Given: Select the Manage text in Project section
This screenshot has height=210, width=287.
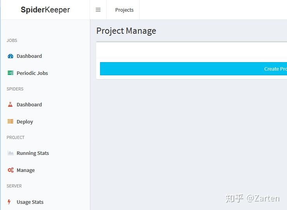Looking at the screenshot, I should coord(26,170).
